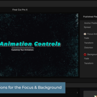Select the Spread parameter row
Viewport: 97px width, 97px height.
coord(87,27)
